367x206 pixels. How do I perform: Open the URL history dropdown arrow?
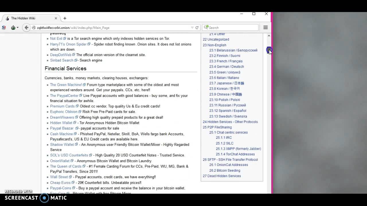coord(192,28)
